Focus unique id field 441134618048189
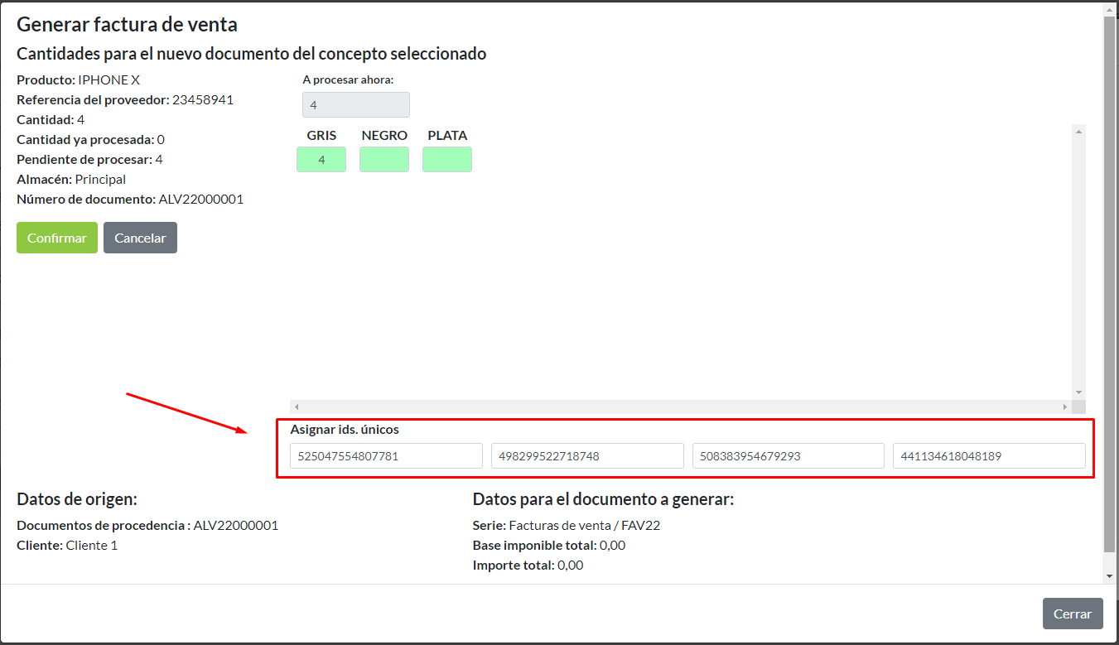 click(x=989, y=455)
